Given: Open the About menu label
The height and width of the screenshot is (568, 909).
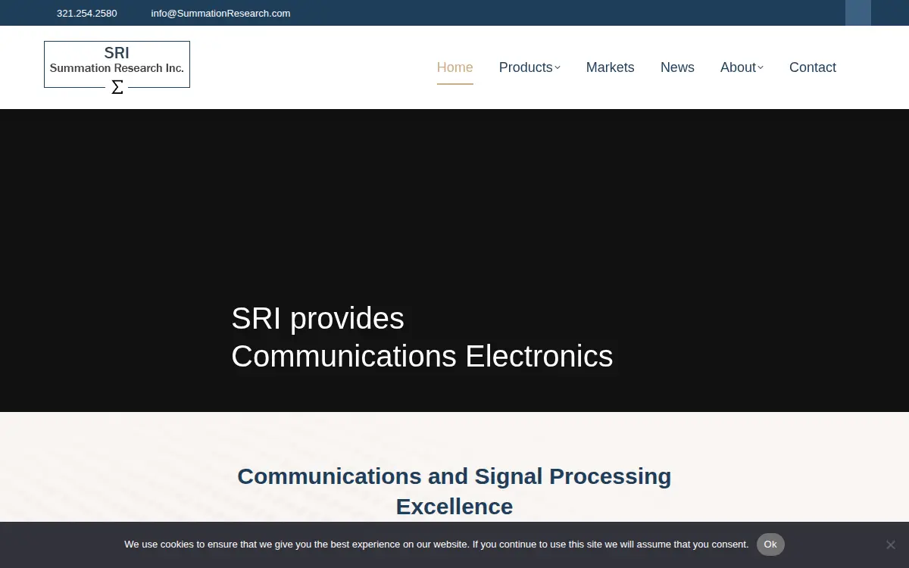Looking at the screenshot, I should point(738,67).
